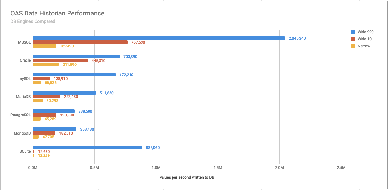Click the 2.5M axis tick label

point(341,168)
